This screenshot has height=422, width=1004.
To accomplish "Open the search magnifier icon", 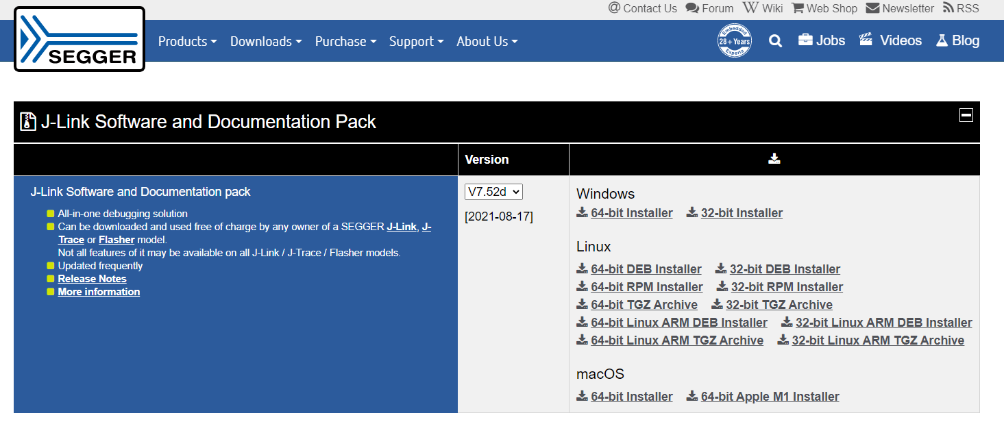I will [x=775, y=41].
